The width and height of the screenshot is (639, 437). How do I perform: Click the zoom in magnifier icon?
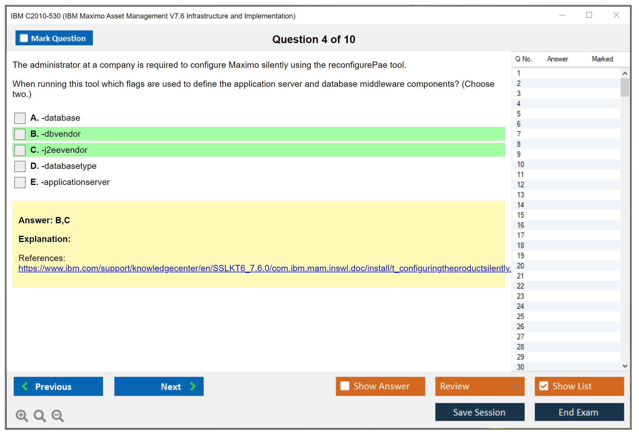(x=21, y=415)
